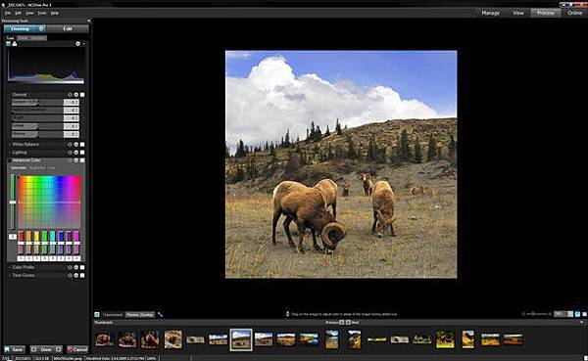Image resolution: width=588 pixels, height=361 pixels.
Task: Toggle the Color Profile checkbox
Action: click(x=82, y=268)
